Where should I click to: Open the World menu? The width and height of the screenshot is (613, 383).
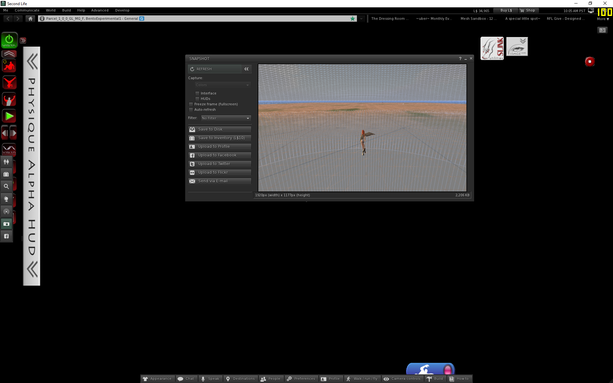[51, 11]
